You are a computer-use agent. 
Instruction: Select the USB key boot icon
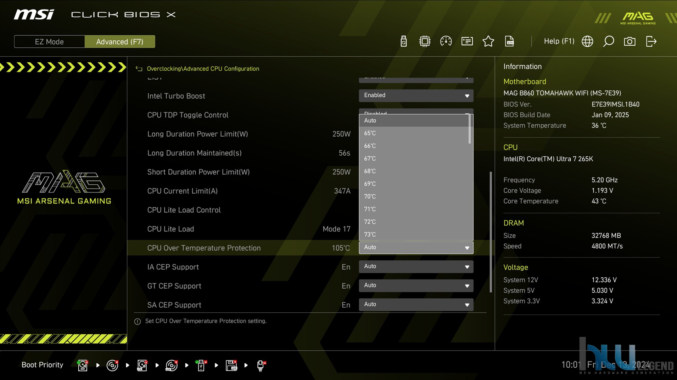[201, 365]
